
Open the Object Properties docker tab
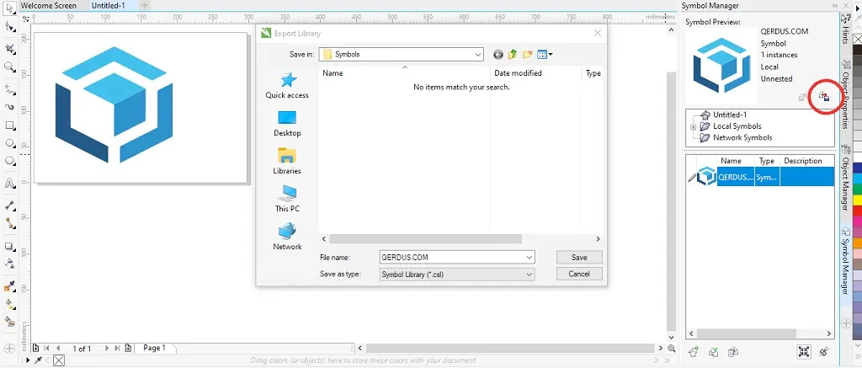847,94
